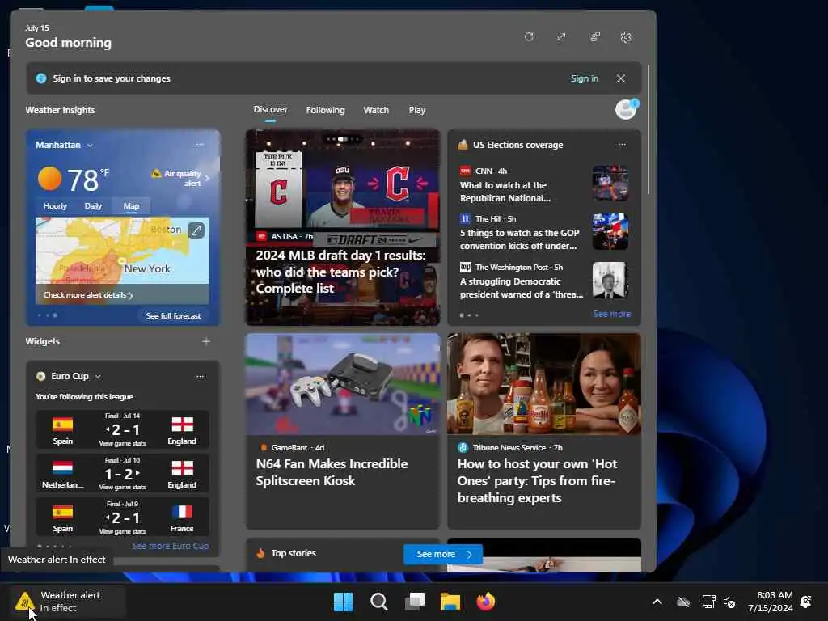Screen dimensions: 828x621
Task: Open Task View on taskbar
Action: pyautogui.click(x=415, y=602)
